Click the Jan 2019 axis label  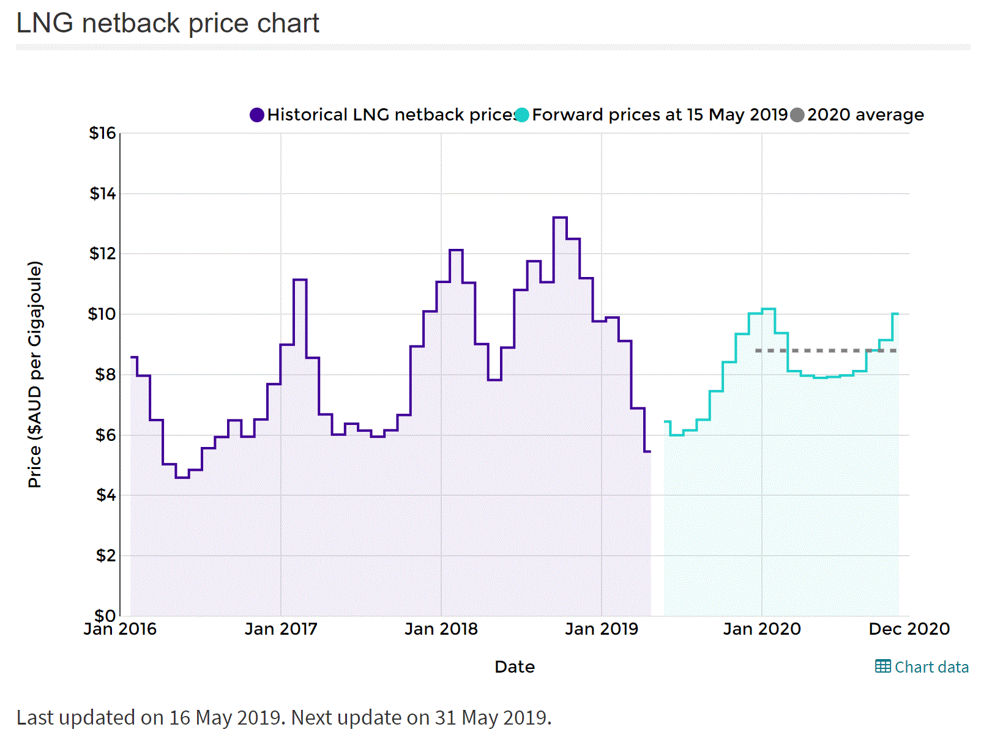pyautogui.click(x=601, y=629)
